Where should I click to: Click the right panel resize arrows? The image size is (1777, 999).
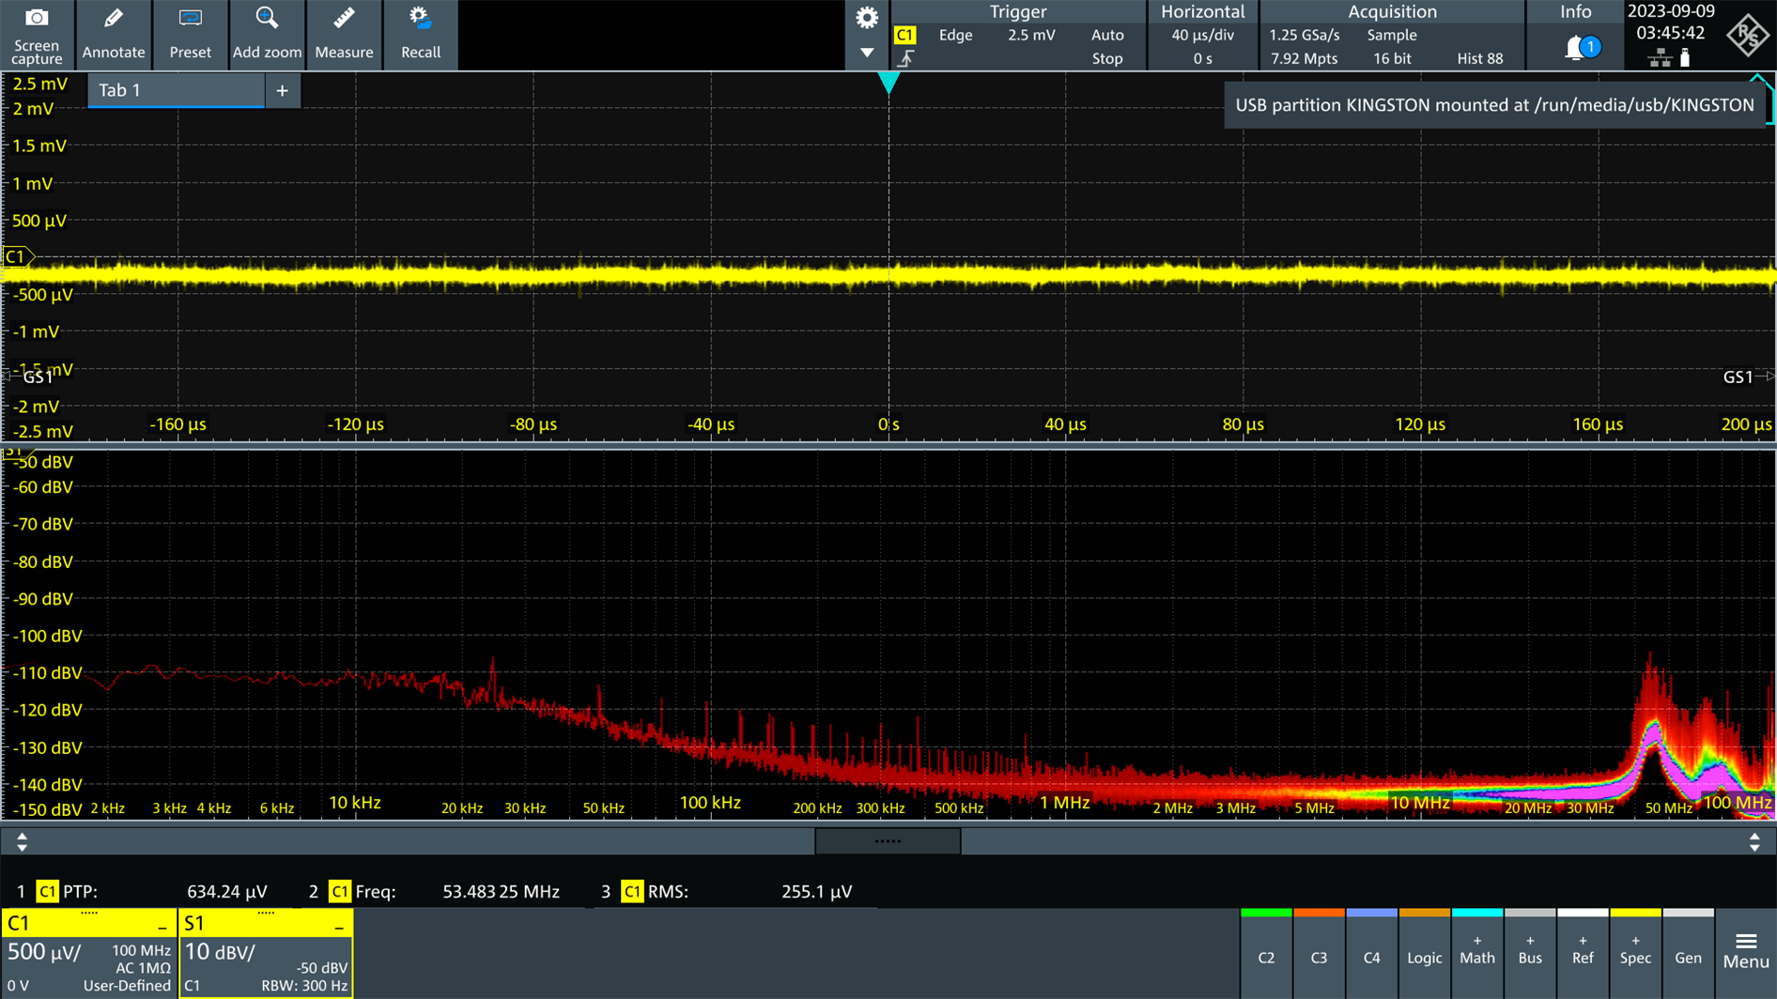click(x=1754, y=841)
